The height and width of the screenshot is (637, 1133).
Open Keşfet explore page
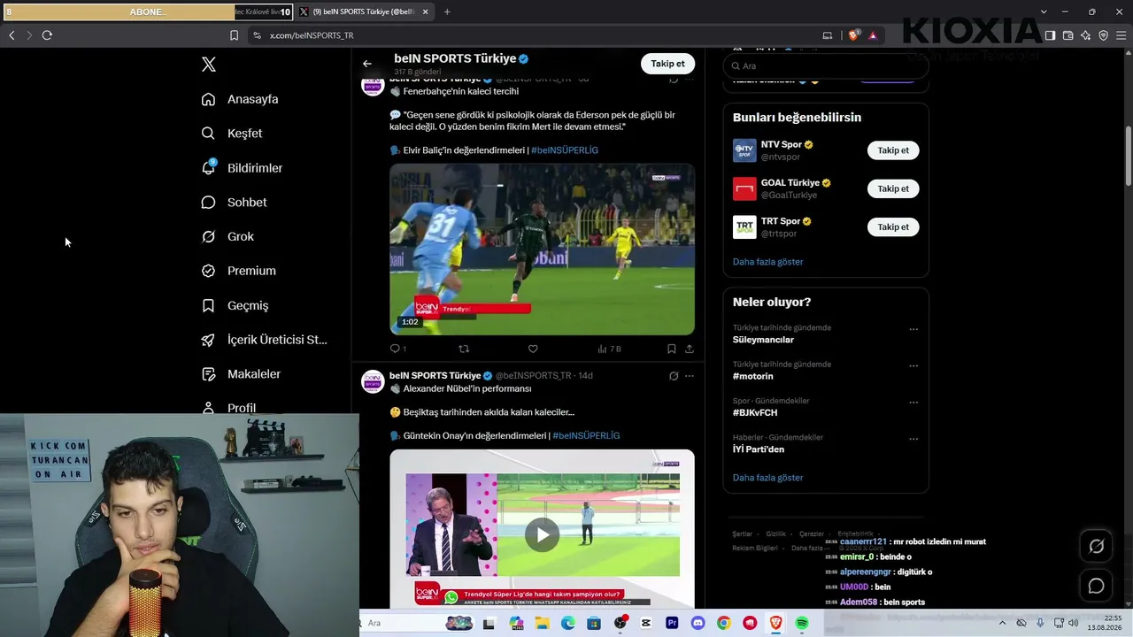coord(232,134)
